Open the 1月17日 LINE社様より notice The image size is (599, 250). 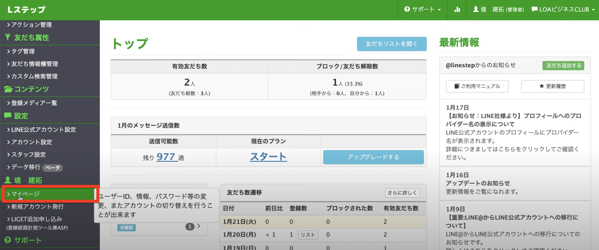(514, 120)
